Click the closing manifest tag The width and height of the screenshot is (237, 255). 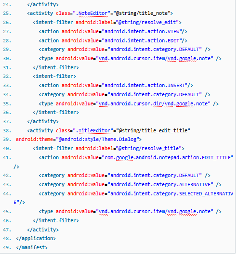tap(32, 248)
